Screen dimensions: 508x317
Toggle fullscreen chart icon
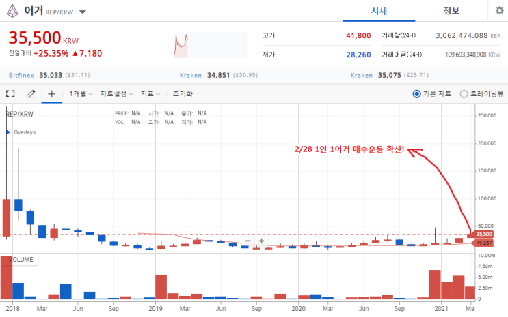(x=10, y=94)
